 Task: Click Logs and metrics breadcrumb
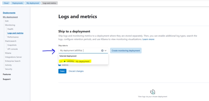(50, 3)
